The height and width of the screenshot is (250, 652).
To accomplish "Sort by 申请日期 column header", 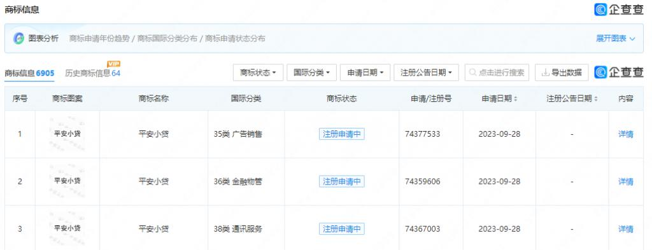I will point(499,99).
